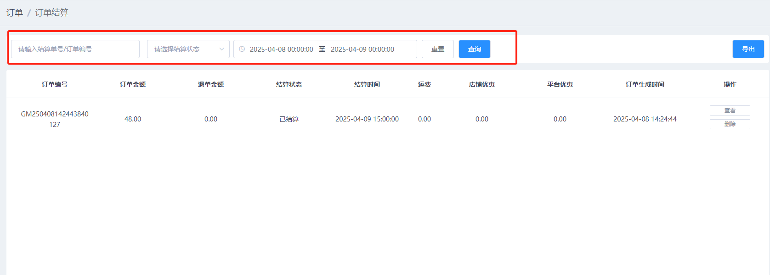Screen dimensions: 770x275
Task: Click the blue 查询 search button
Action: 474,49
